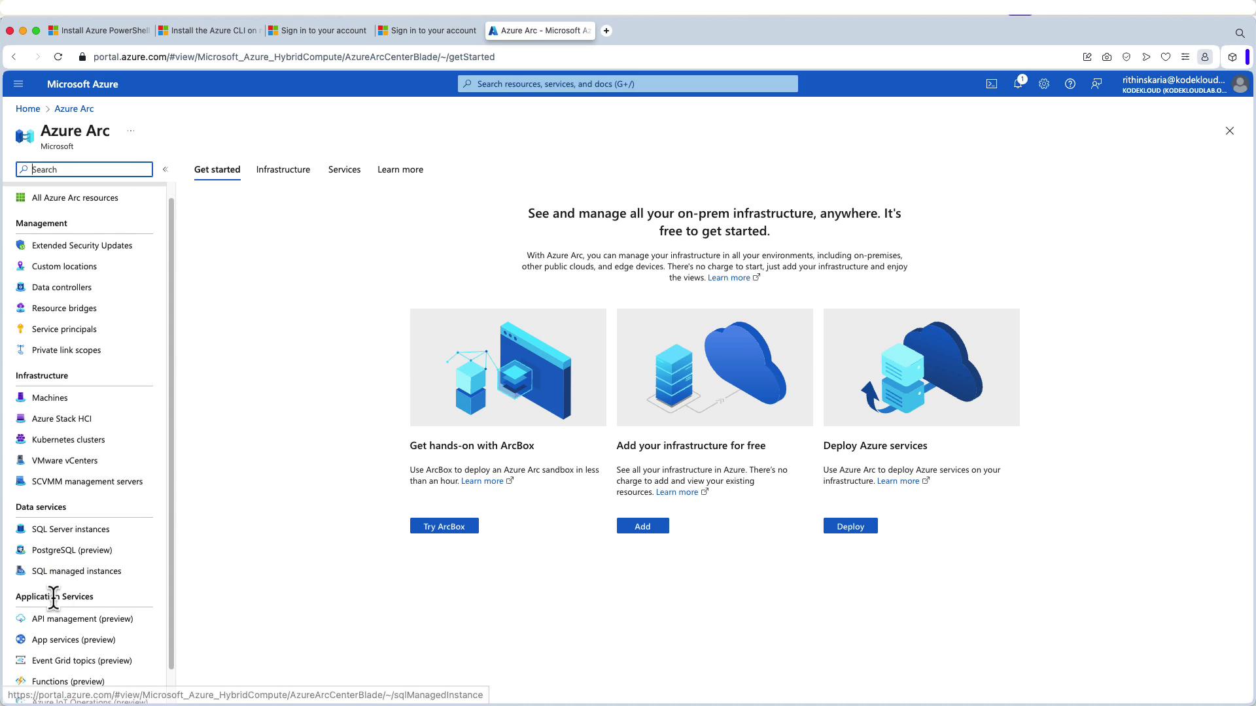Switch to the Infrastructure tab
Viewport: 1256px width, 706px height.
pos(283,169)
